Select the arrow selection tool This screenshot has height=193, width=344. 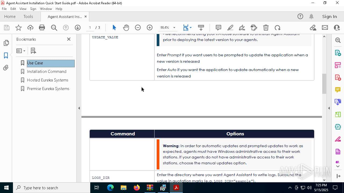(x=114, y=28)
